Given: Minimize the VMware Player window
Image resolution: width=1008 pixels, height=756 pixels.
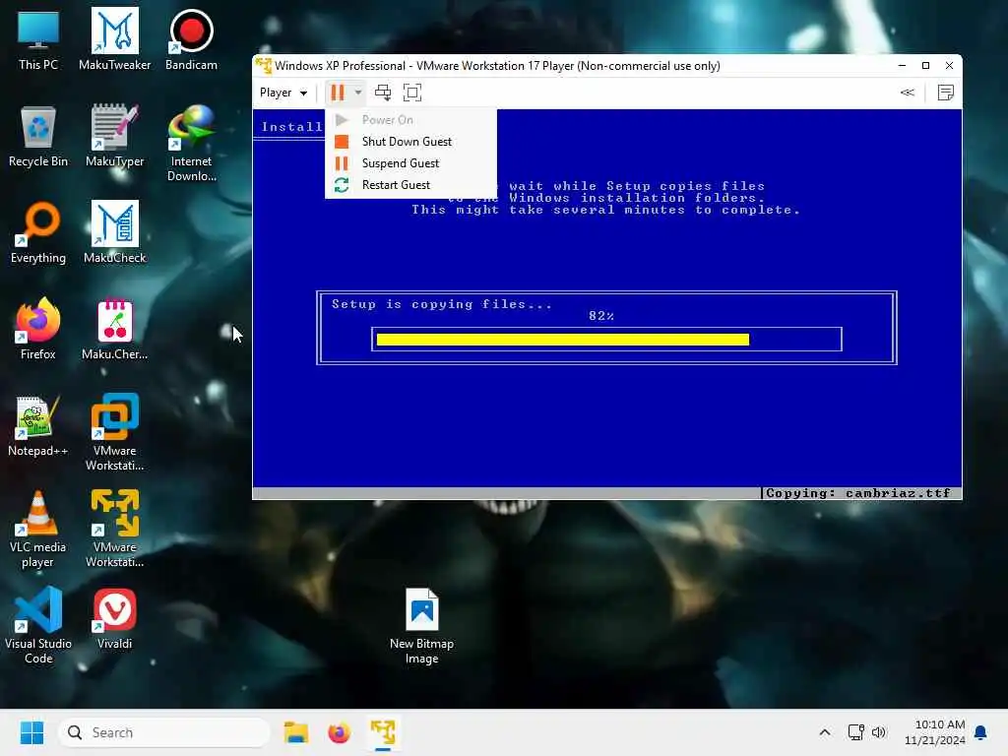Looking at the screenshot, I should click(x=902, y=66).
